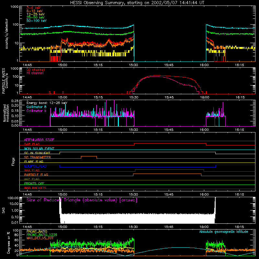
Task: Click the ECLIPSE FLAG label
Action: pos(35,166)
